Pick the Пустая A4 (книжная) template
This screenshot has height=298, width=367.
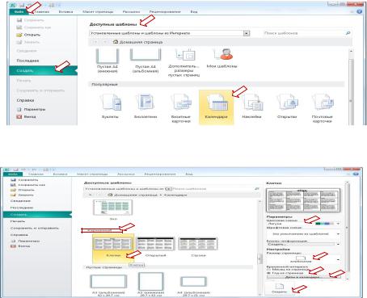click(108, 61)
